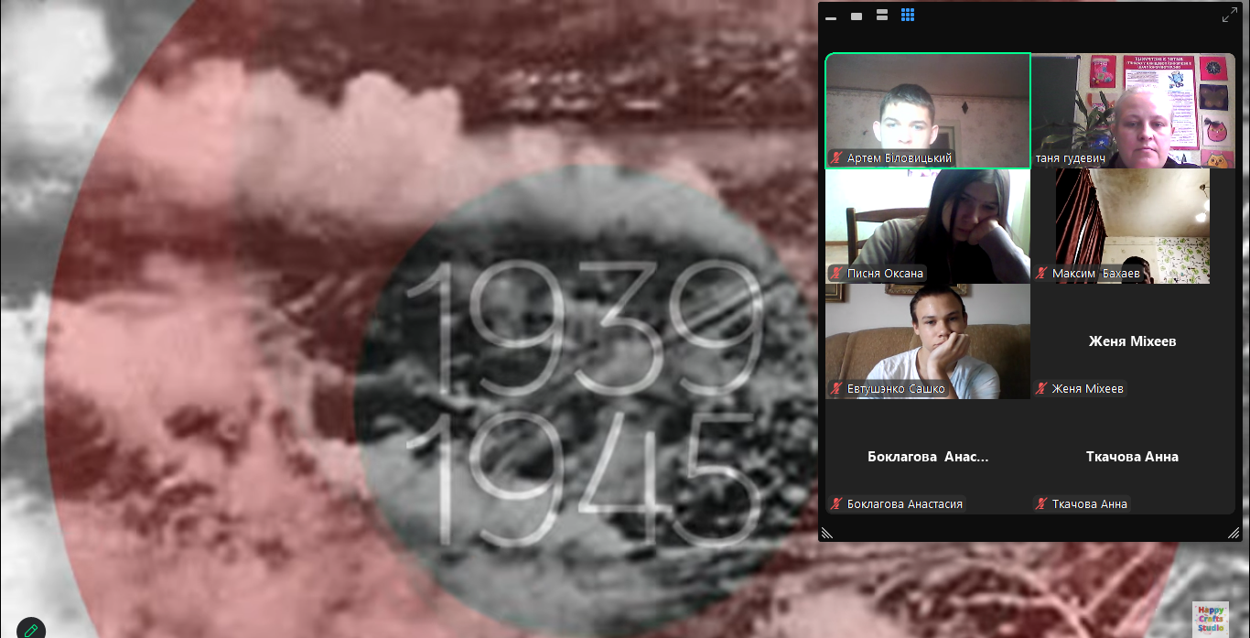Screen dimensions: 1250x638
Task: Click the name label "Писня Оксана"
Action: pyautogui.click(x=885, y=274)
